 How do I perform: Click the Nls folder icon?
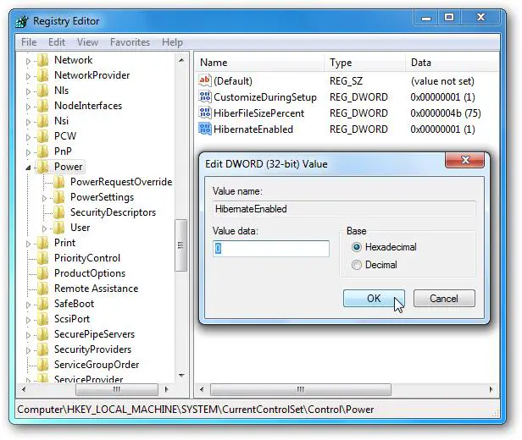click(x=43, y=91)
